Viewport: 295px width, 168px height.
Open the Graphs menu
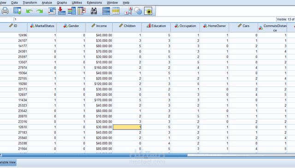click(x=62, y=3)
